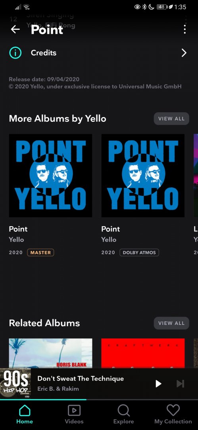
Task: Open the Boris Blank related album
Action: tap(51, 353)
